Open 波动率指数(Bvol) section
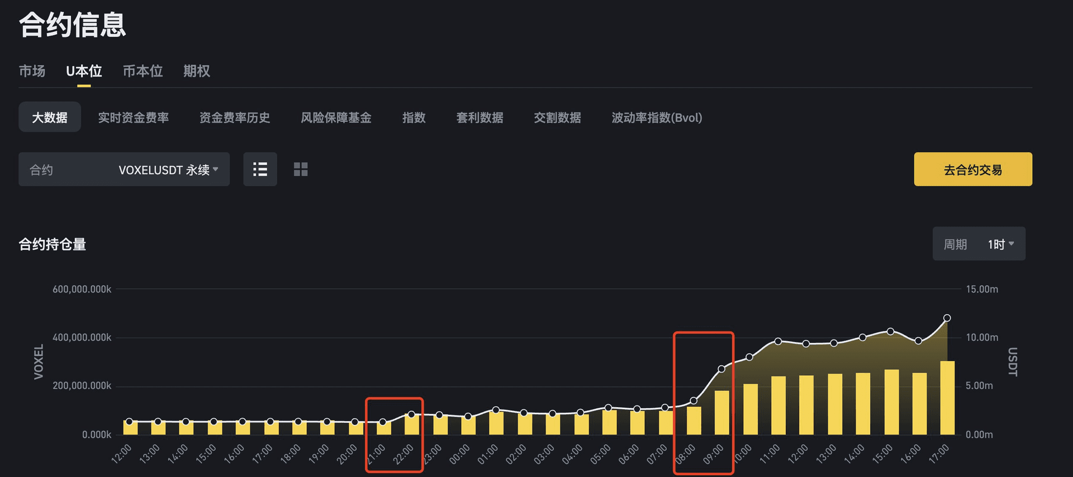Viewport: 1073px width, 477px height. (x=657, y=117)
